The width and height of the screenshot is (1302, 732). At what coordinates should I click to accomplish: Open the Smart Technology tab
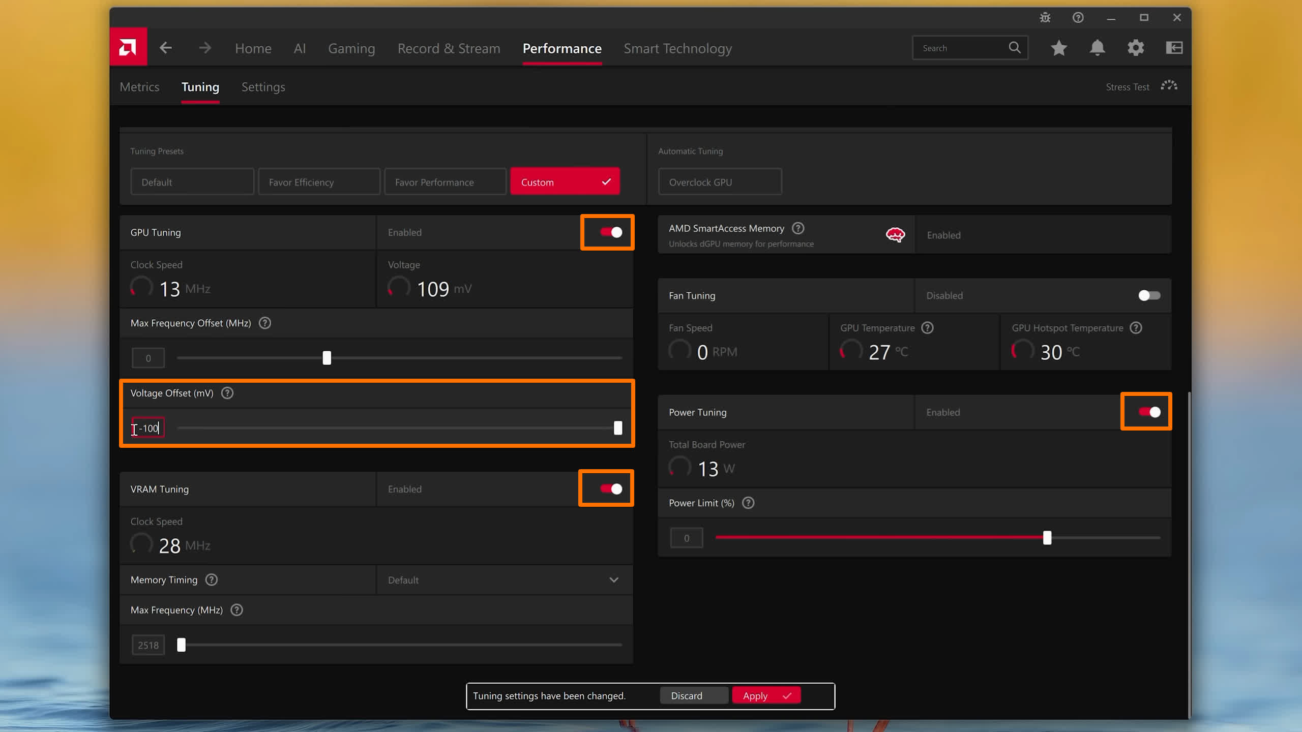pyautogui.click(x=678, y=48)
